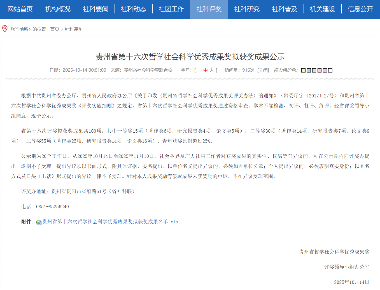Screen dimensions: 380x290
Task: Pick the yellow eye-protection color swatch
Action: point(303,71)
